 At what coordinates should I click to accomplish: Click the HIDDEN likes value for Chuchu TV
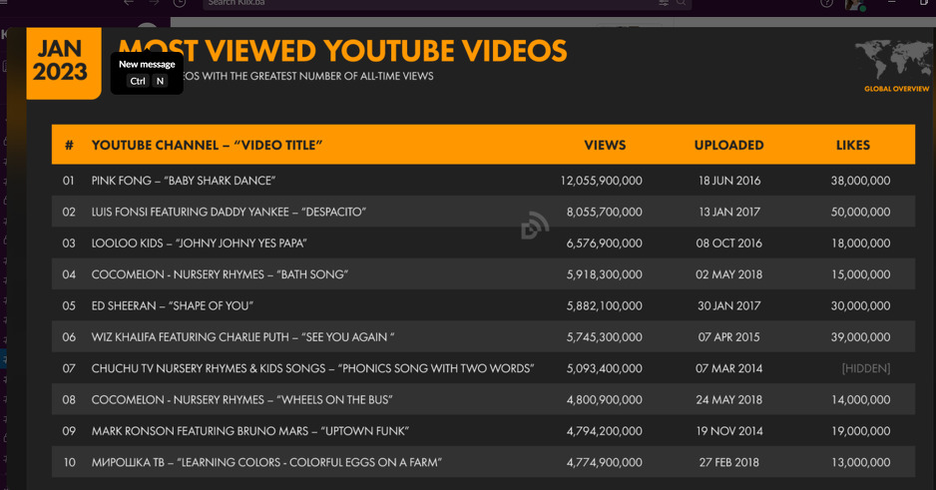pyautogui.click(x=865, y=368)
